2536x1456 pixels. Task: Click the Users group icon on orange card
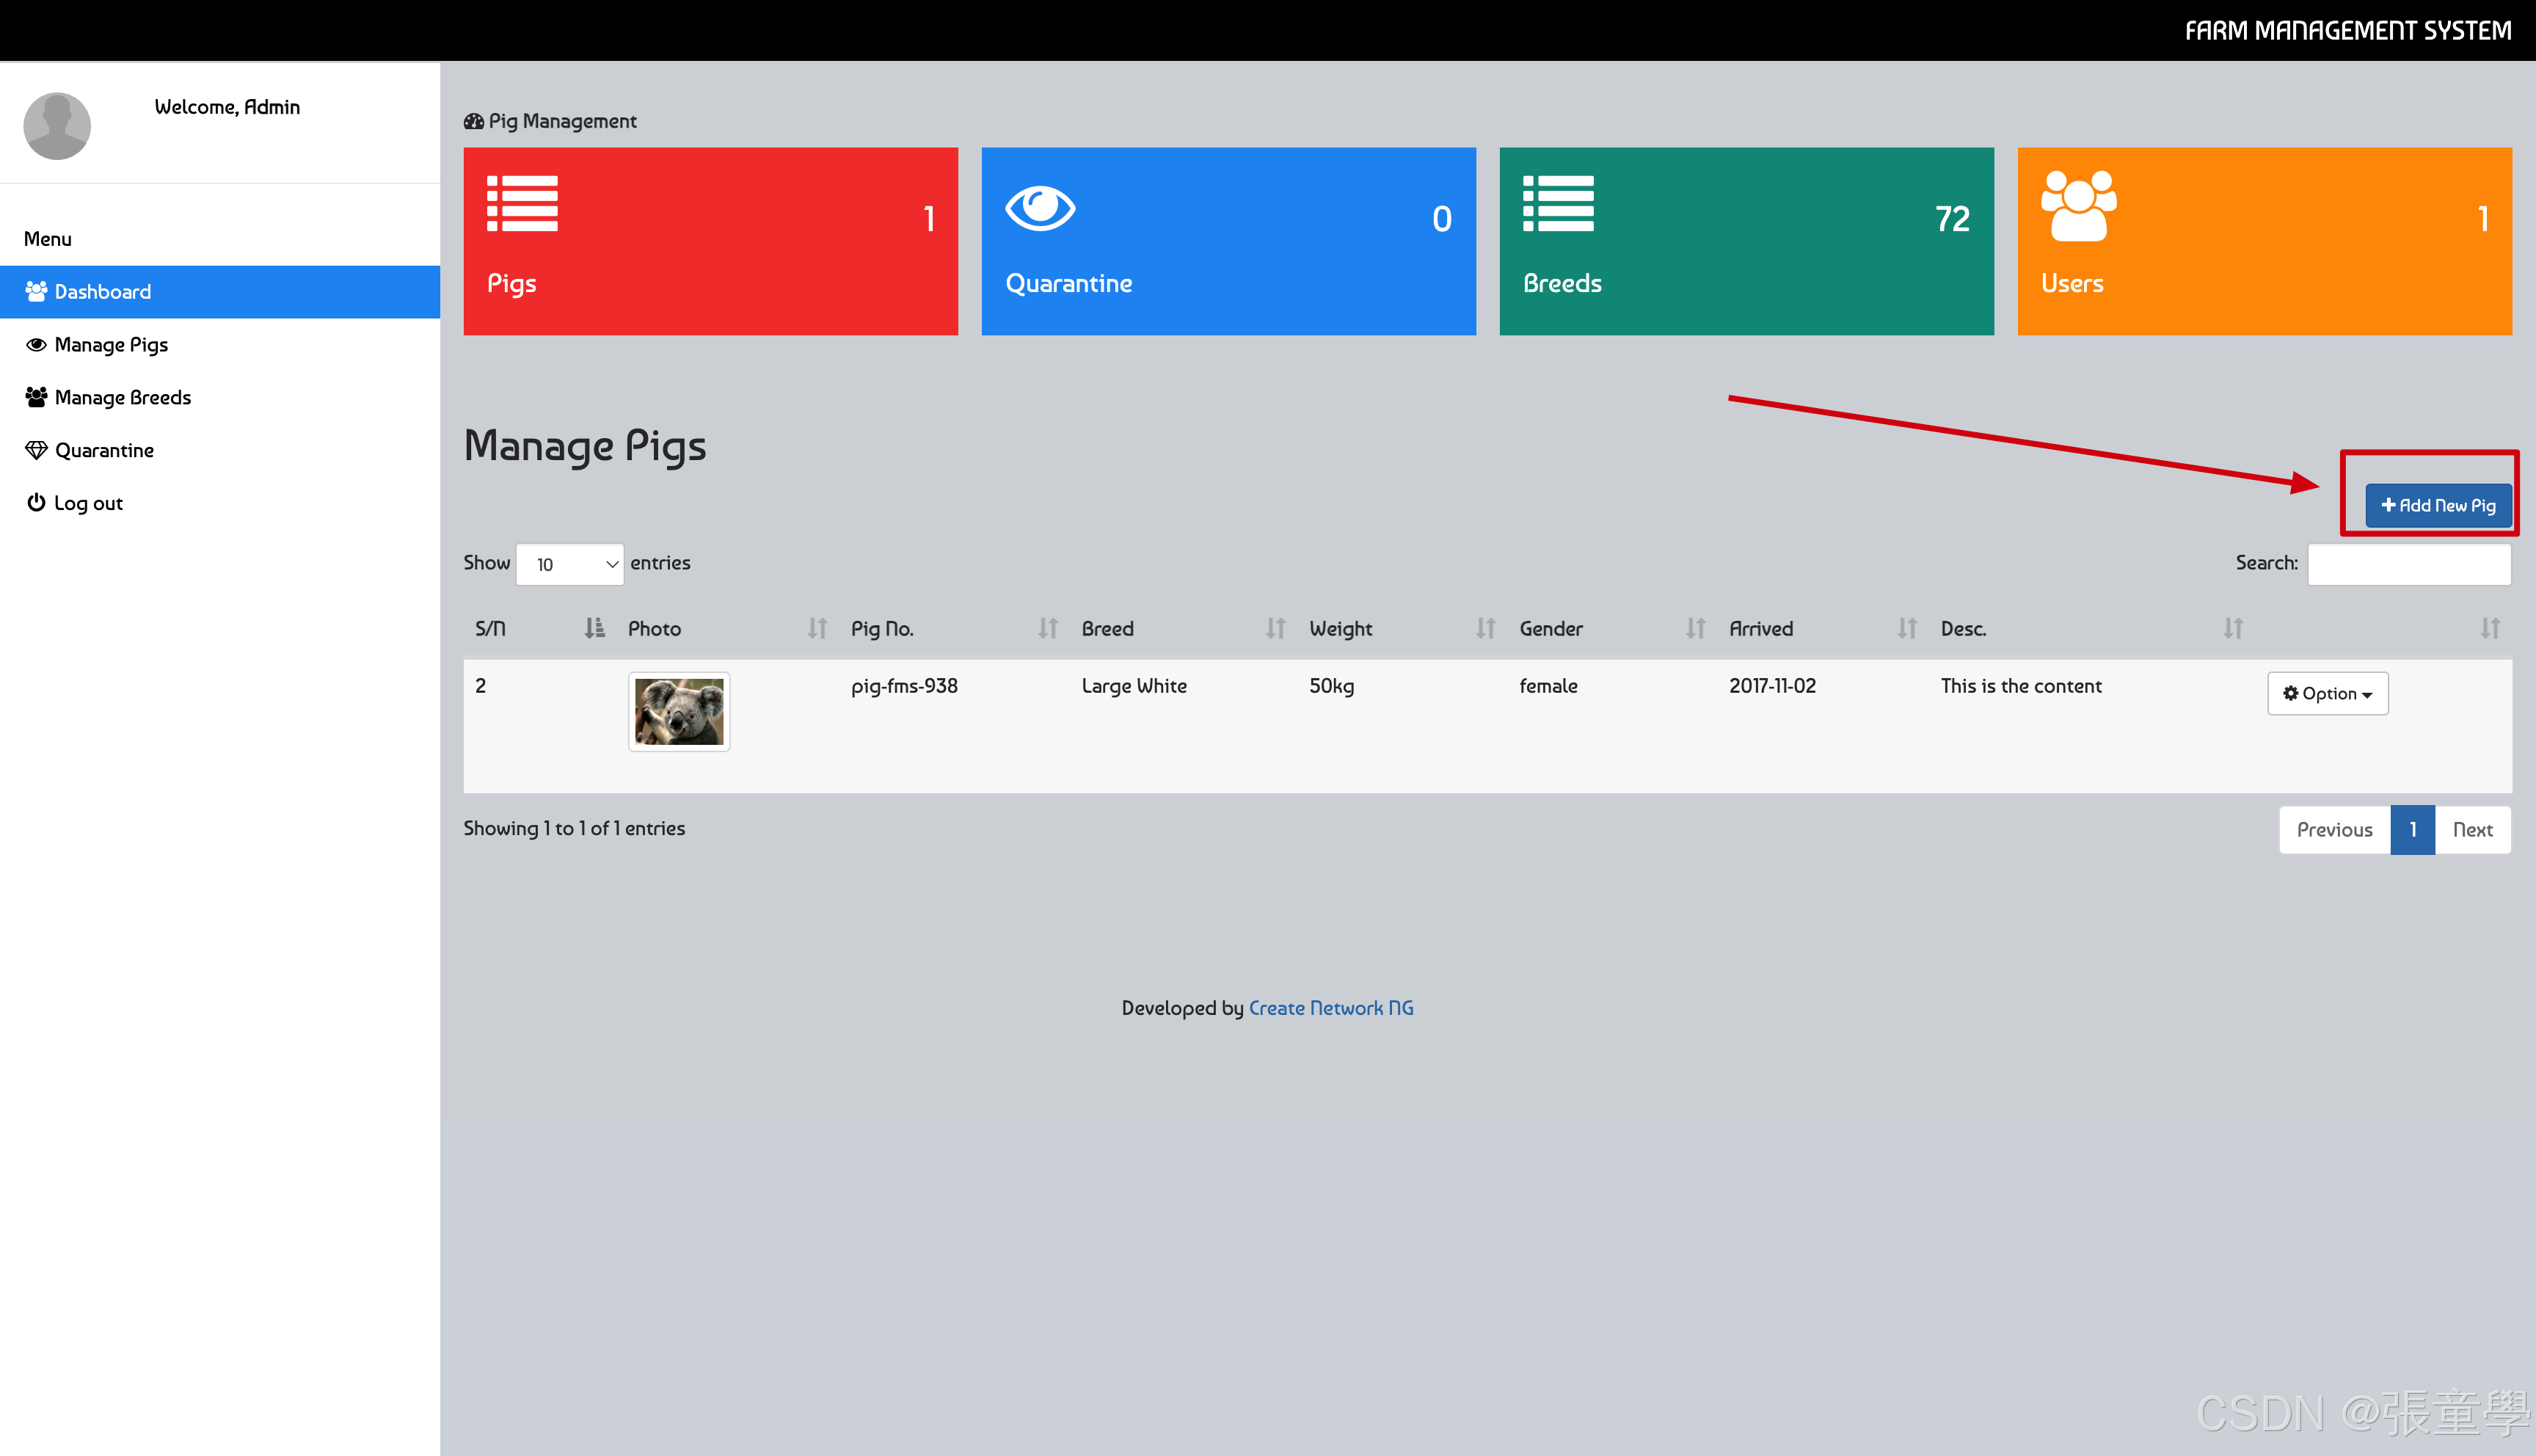(x=2077, y=206)
